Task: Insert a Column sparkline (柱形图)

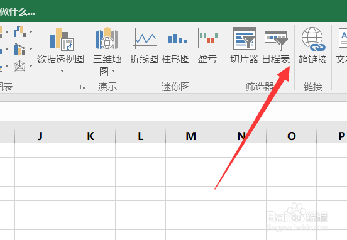Action: coord(176,46)
